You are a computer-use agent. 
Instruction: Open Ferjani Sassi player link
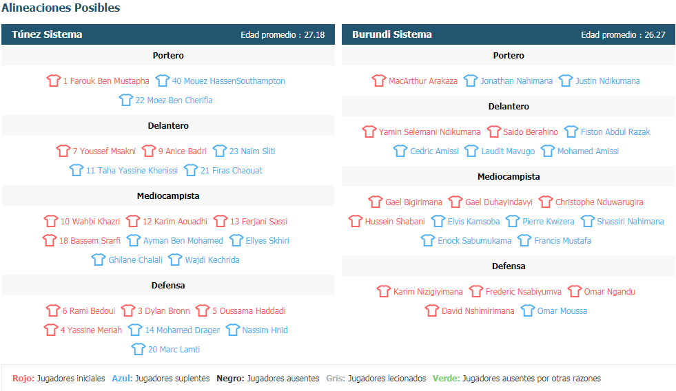[x=258, y=222]
